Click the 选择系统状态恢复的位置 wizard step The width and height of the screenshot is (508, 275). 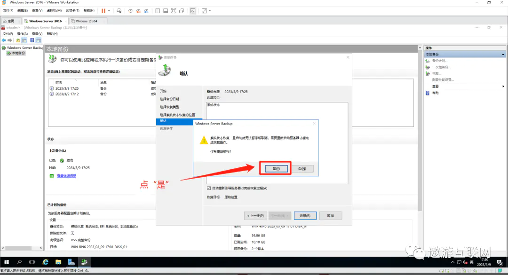[177, 115]
